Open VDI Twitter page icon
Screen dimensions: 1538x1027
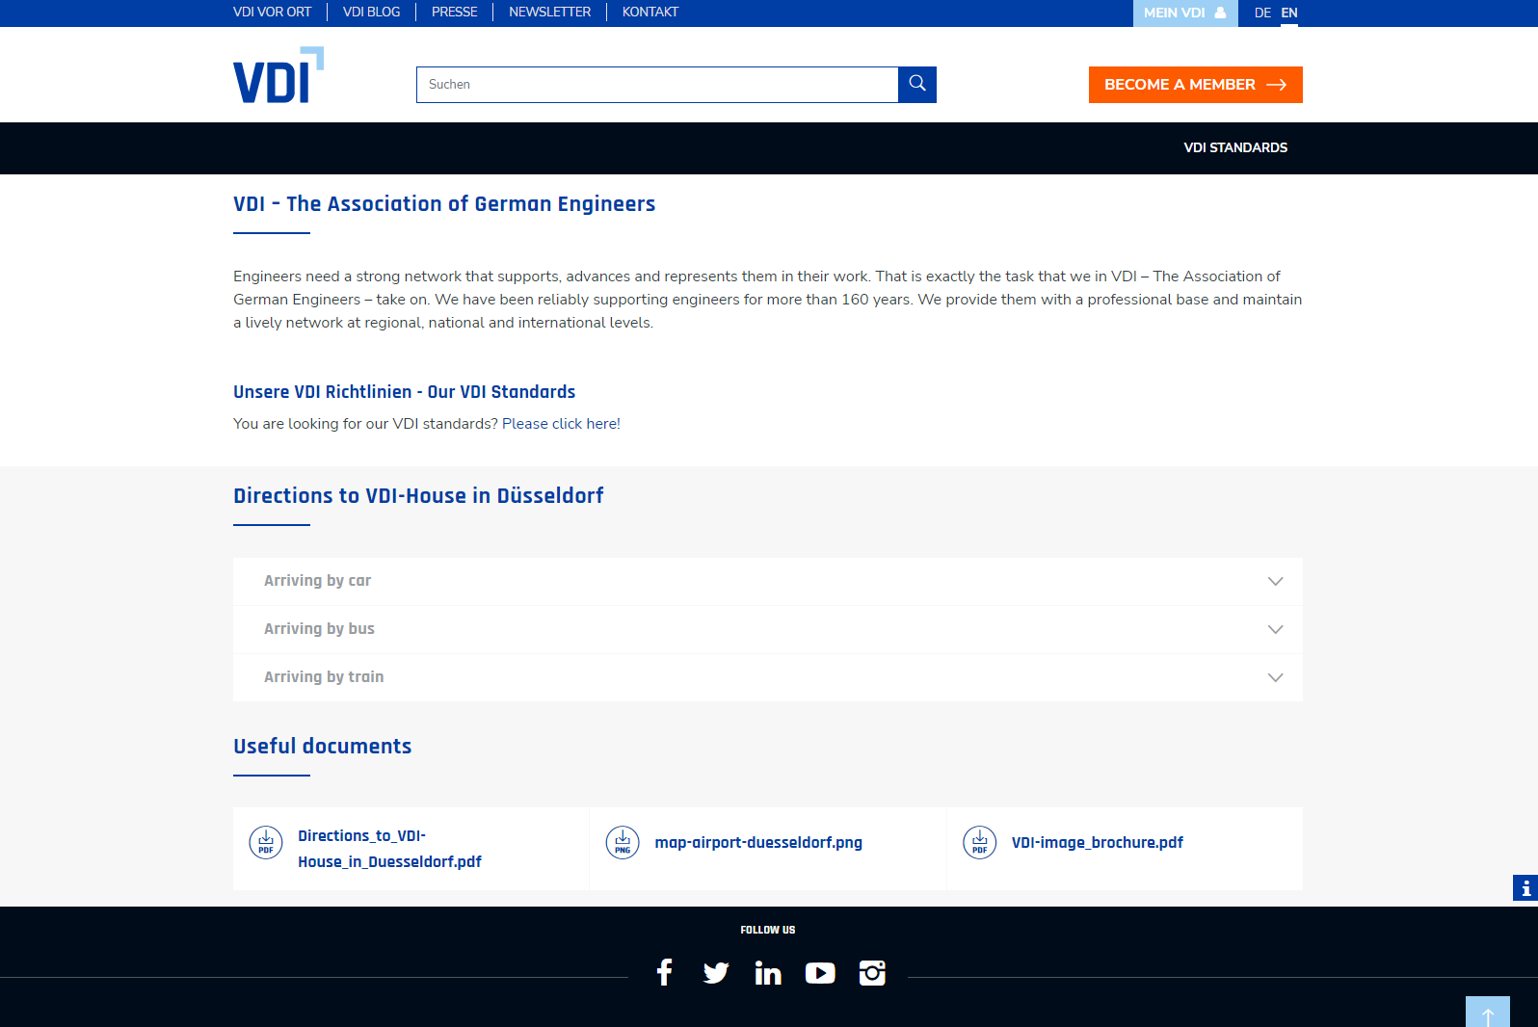716,973
